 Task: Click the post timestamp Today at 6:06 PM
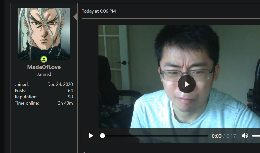pyautogui.click(x=99, y=11)
